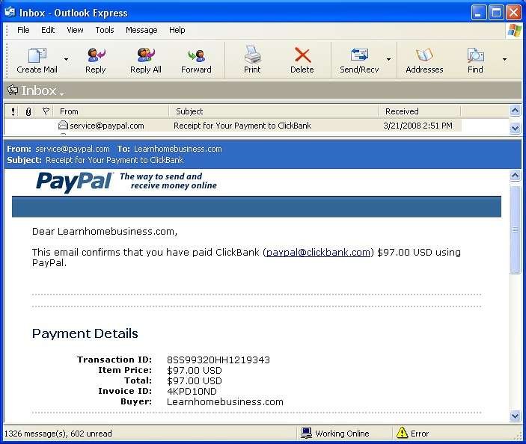Click the PayPal logo in email
The width and height of the screenshot is (526, 444).
(x=75, y=182)
